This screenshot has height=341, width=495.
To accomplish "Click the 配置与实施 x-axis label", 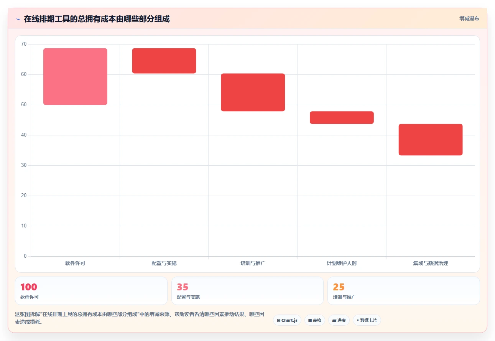I will 164,264.
